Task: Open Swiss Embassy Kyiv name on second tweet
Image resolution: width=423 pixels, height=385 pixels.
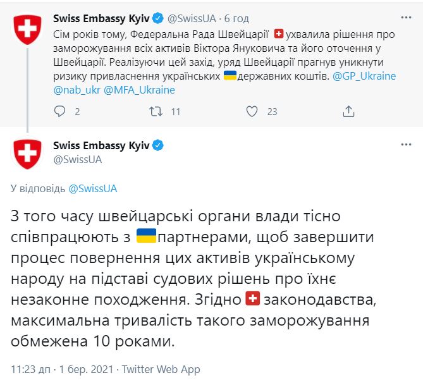Action: (101, 145)
